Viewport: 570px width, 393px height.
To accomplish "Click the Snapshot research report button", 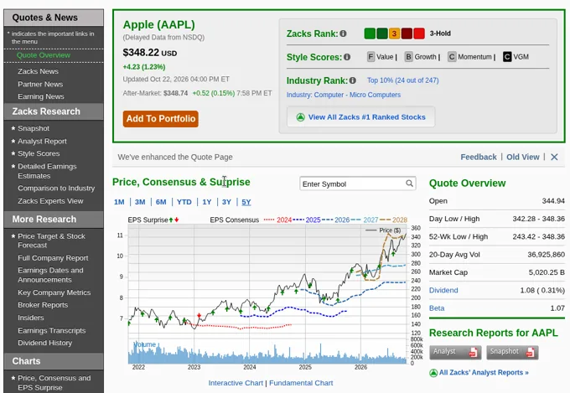I will pos(512,352).
